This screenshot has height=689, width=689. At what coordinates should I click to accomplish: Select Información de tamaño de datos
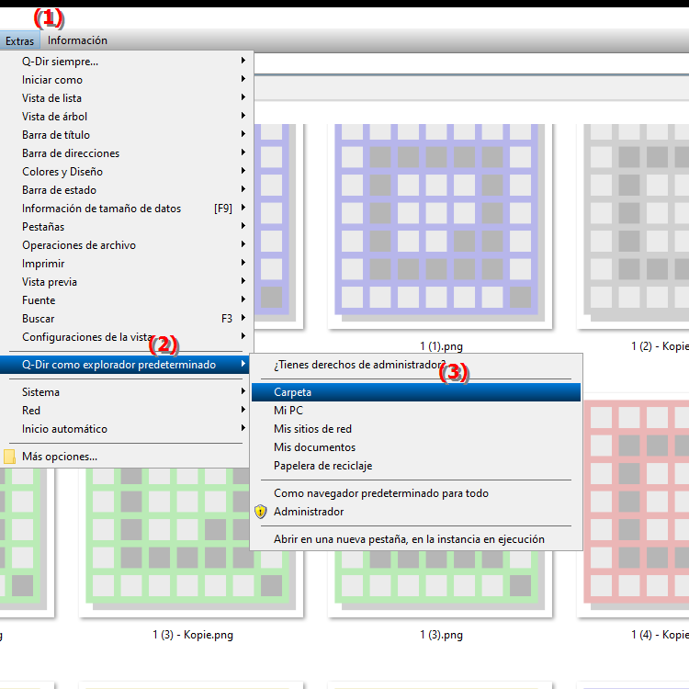pyautogui.click(x=127, y=209)
